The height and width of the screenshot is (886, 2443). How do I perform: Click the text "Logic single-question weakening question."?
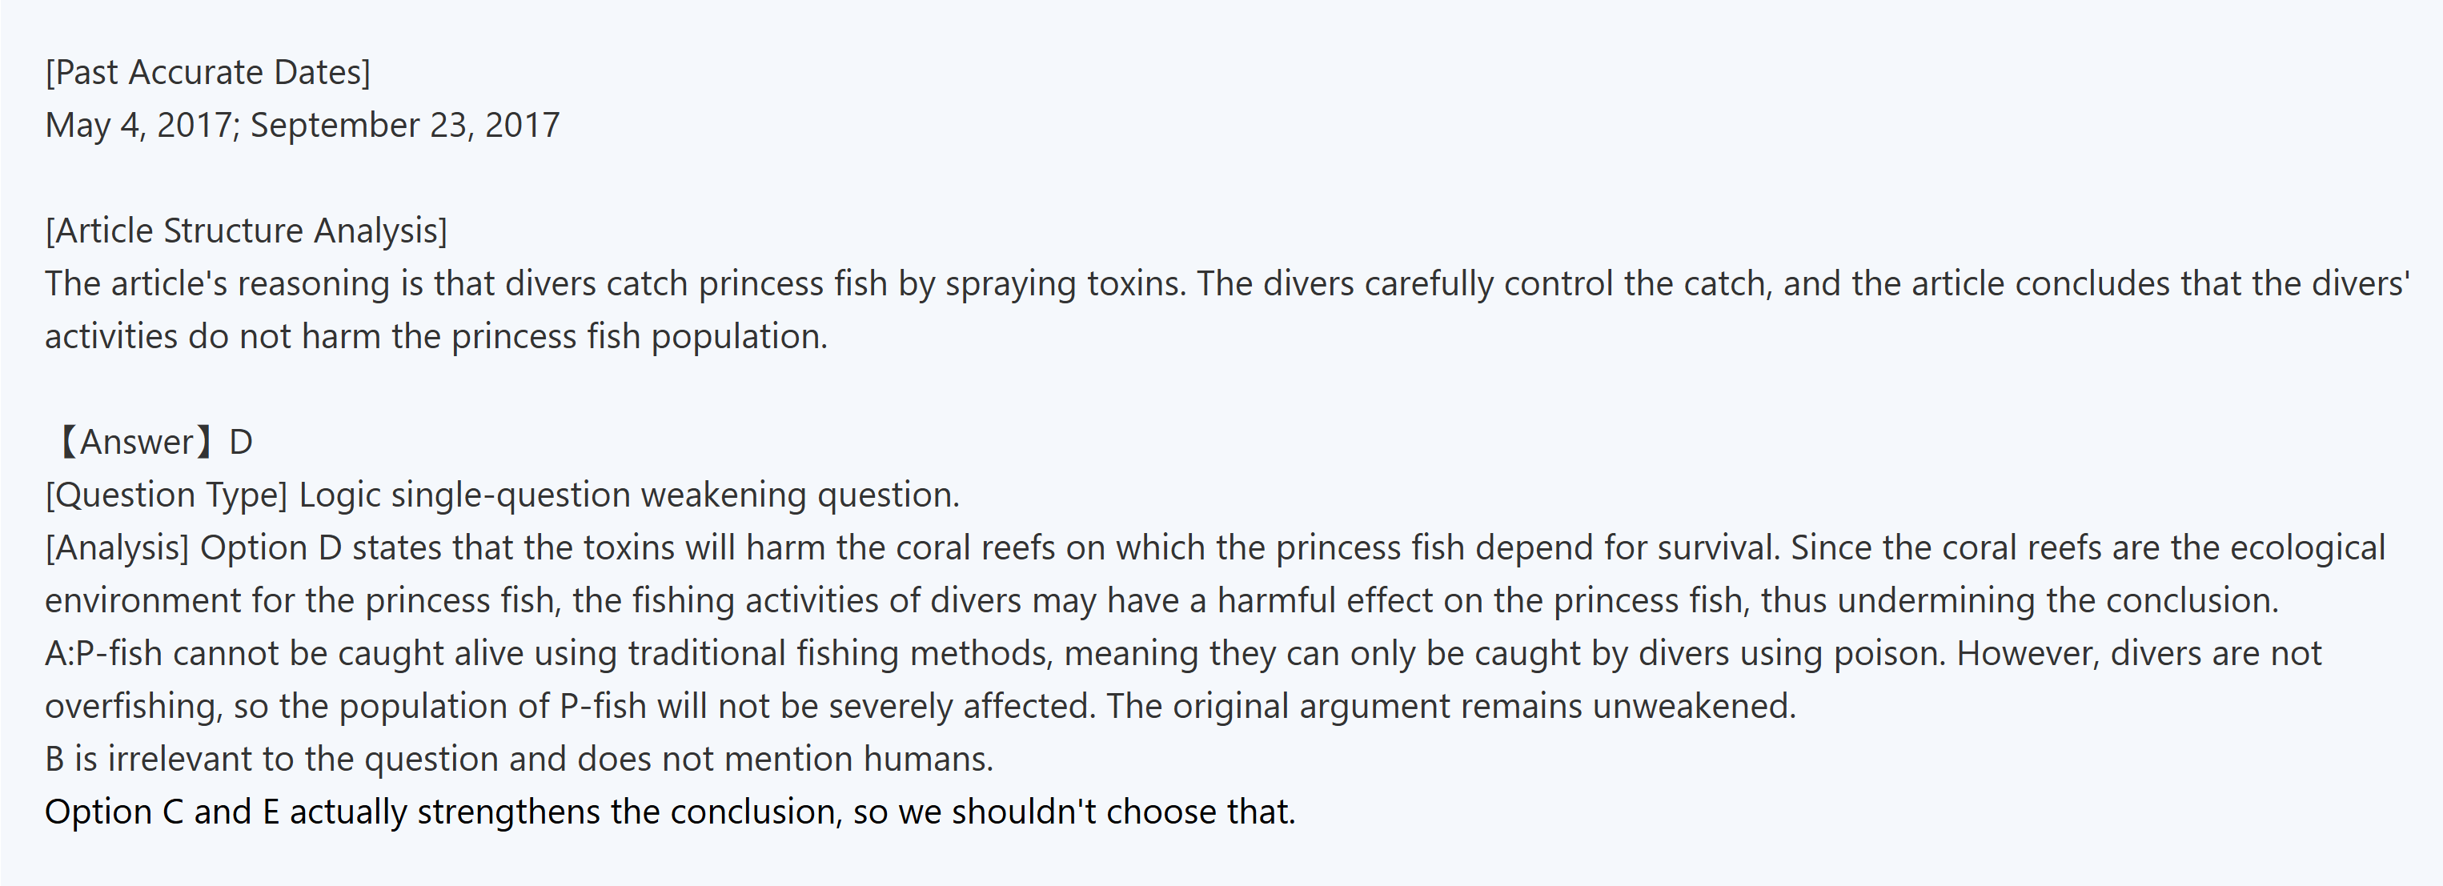[x=629, y=495]
